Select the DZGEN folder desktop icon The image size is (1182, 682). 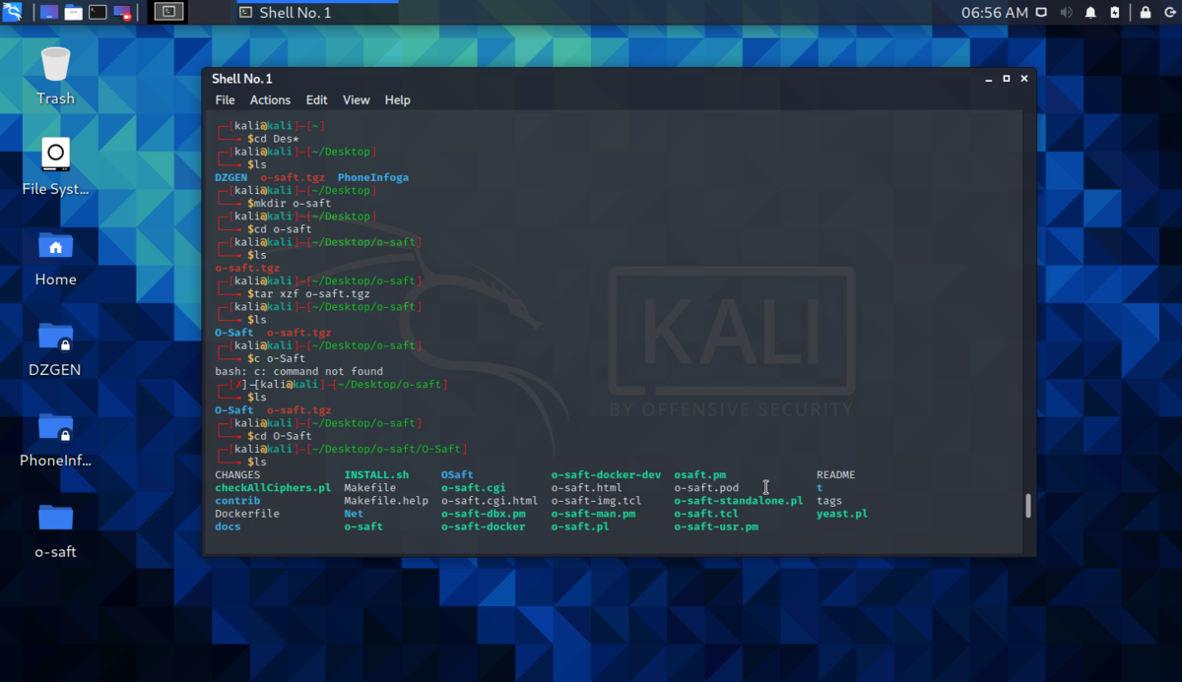coord(56,347)
